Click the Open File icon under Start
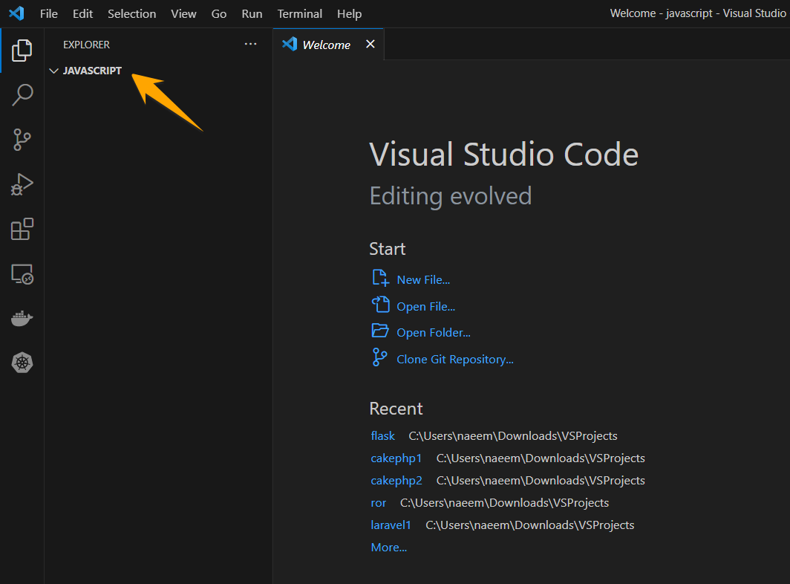Image resolution: width=790 pixels, height=584 pixels. coord(380,305)
